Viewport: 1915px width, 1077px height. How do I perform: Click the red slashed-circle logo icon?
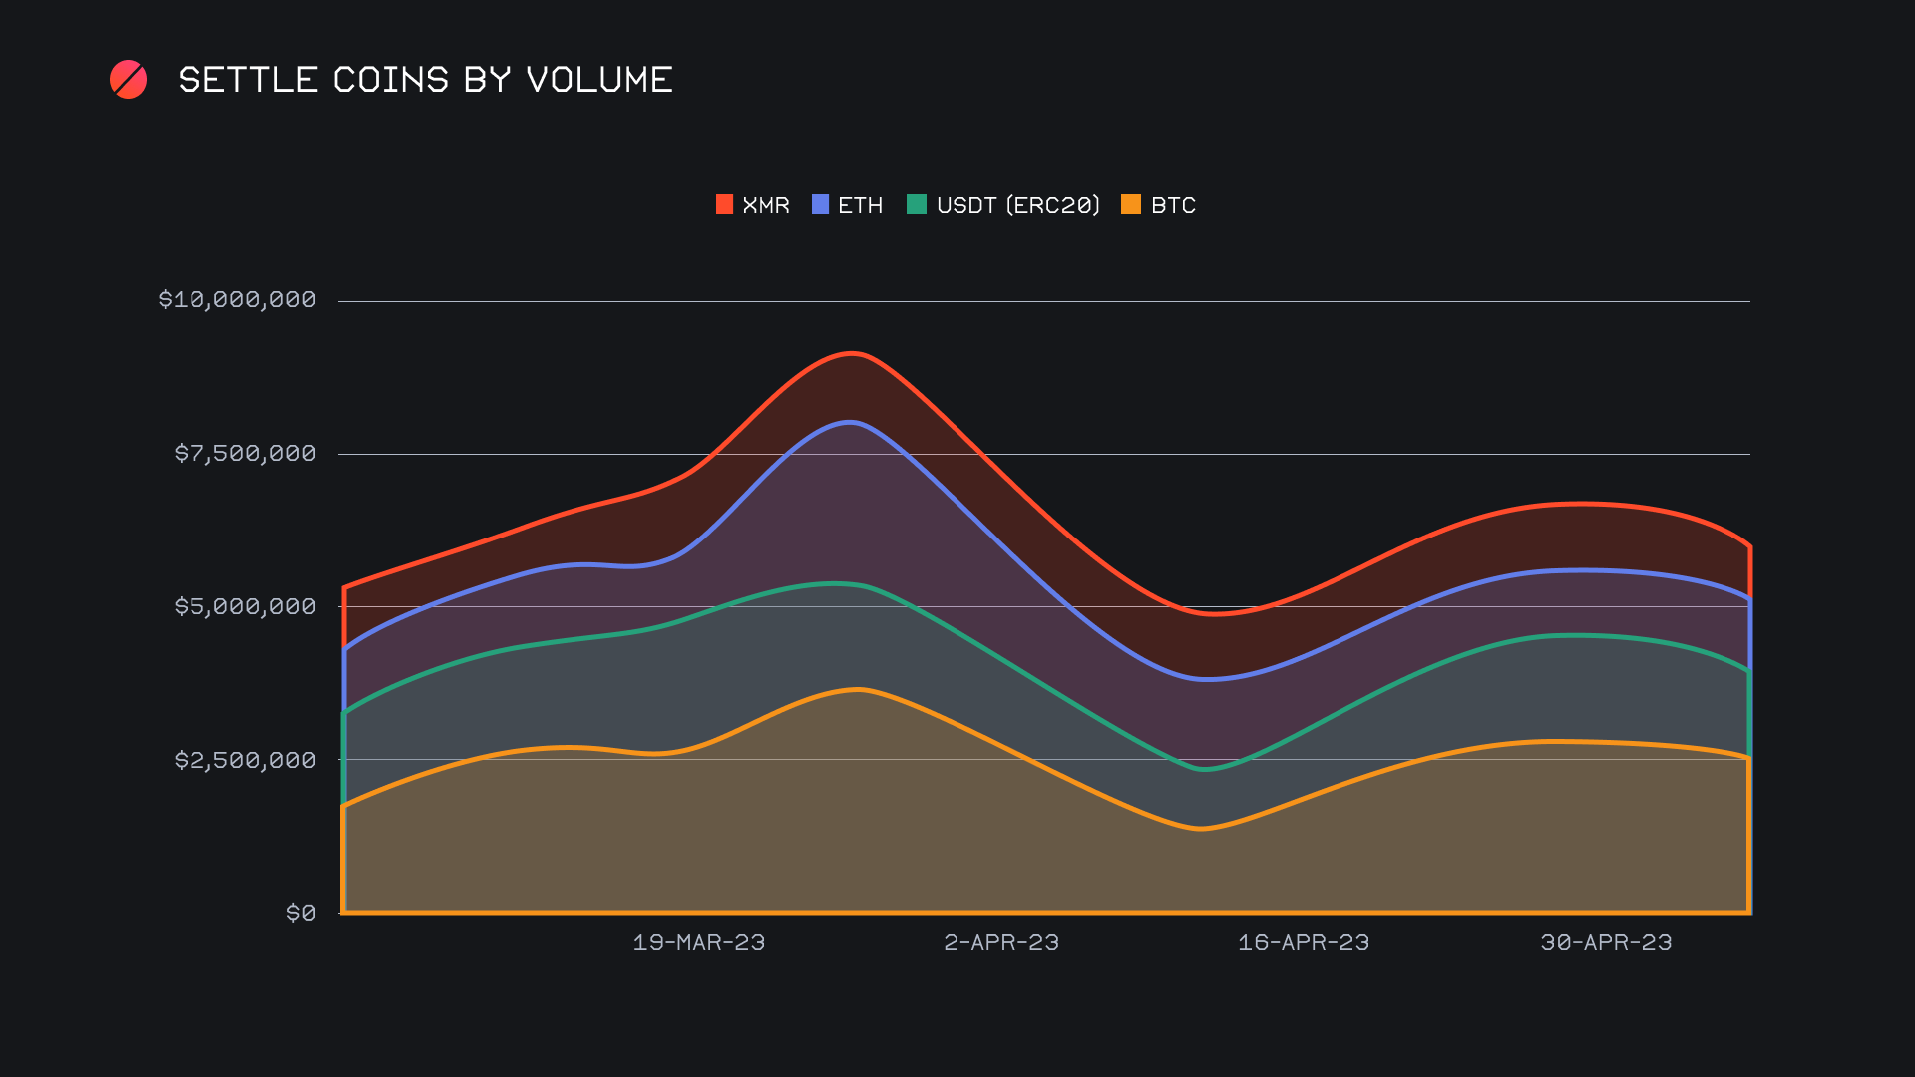pos(128,80)
